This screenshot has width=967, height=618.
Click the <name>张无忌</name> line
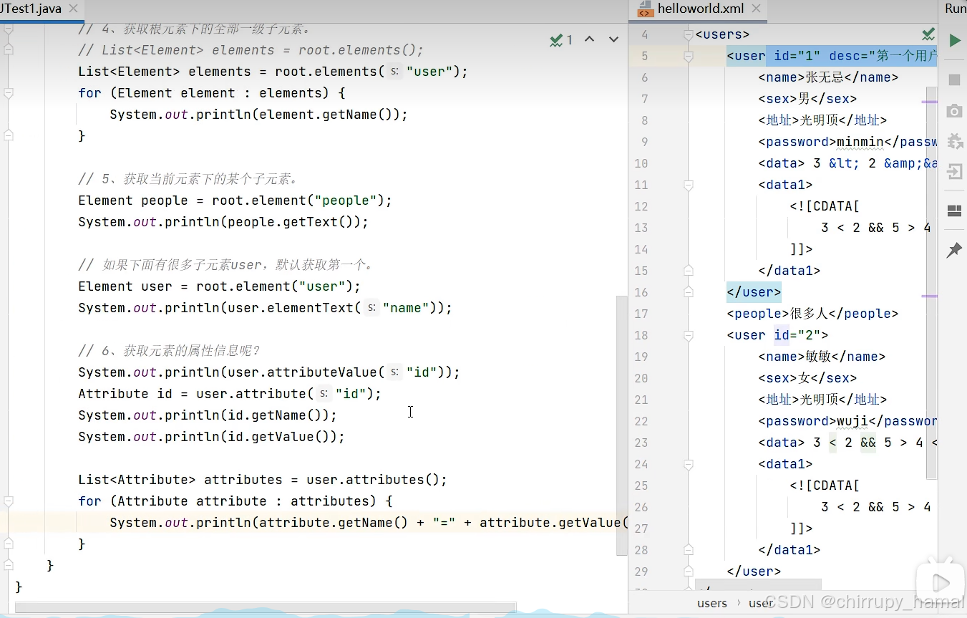coord(828,77)
